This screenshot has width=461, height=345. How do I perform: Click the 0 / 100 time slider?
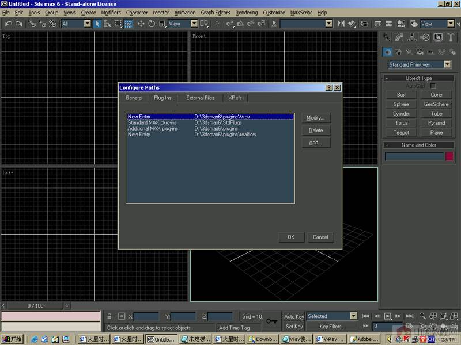coord(35,306)
